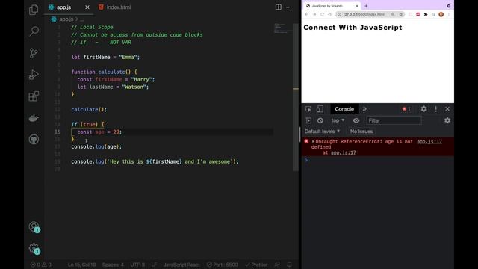478x269 pixels.
Task: Open Source Control view
Action: [x=34, y=53]
